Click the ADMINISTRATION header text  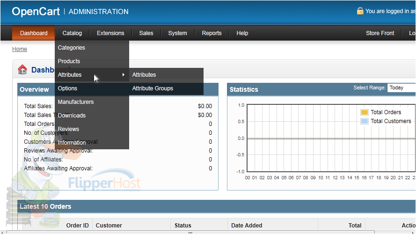(98, 12)
